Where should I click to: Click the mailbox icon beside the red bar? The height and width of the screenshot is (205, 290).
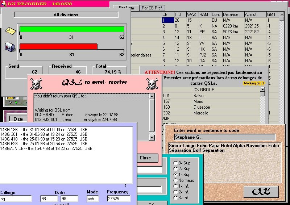click(x=10, y=46)
